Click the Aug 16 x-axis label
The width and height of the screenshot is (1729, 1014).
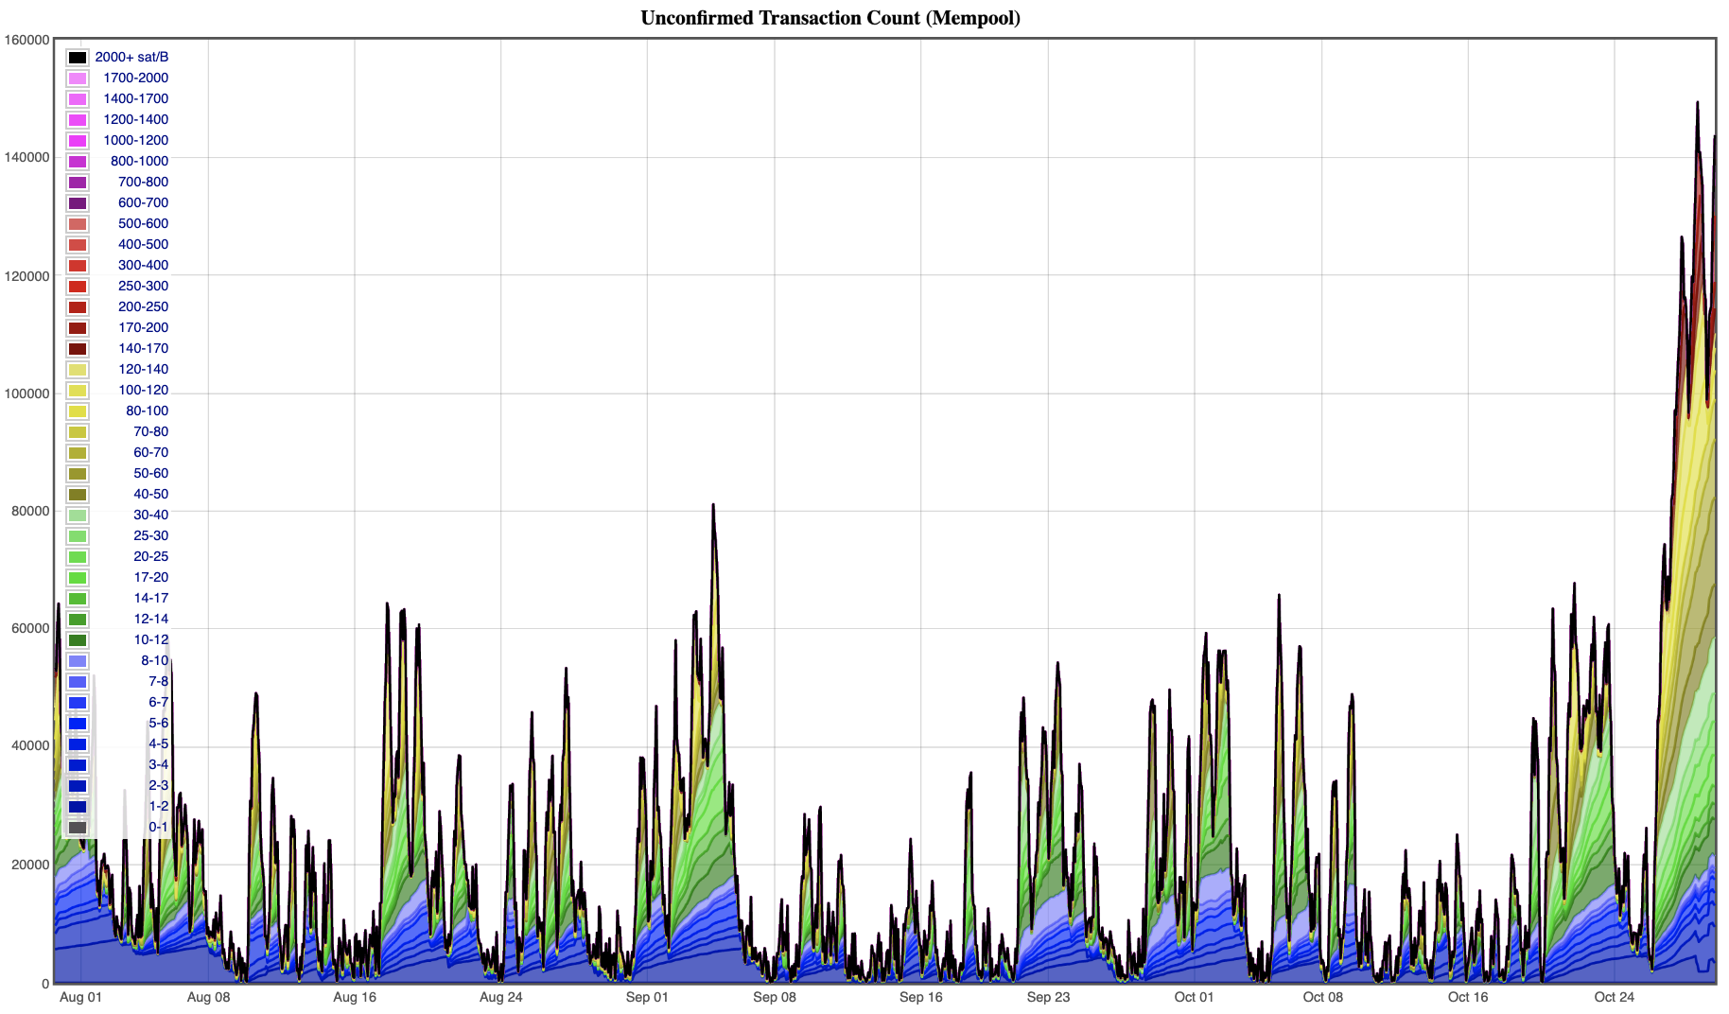tap(355, 997)
